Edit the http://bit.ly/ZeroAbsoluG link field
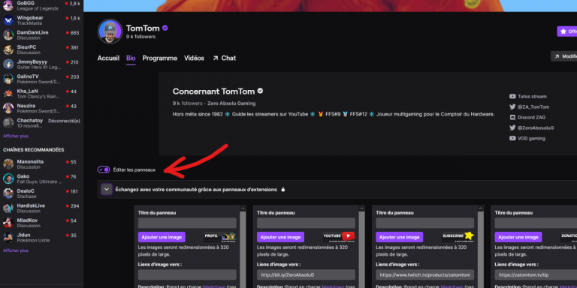The width and height of the screenshot is (577, 288). coord(307,274)
